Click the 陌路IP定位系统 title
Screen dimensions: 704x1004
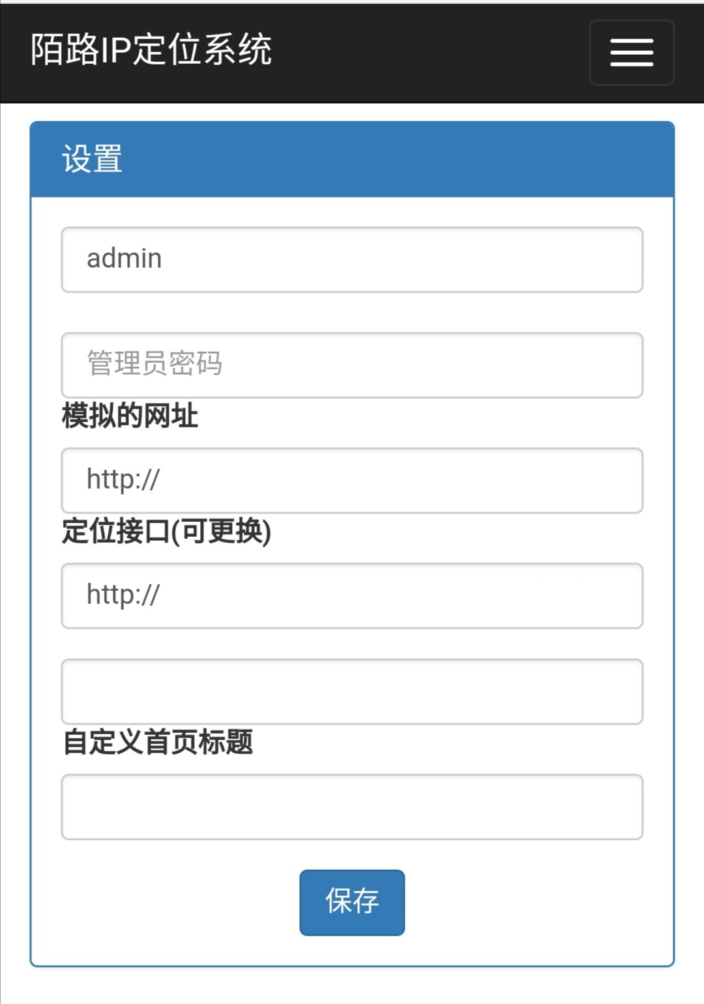150,51
